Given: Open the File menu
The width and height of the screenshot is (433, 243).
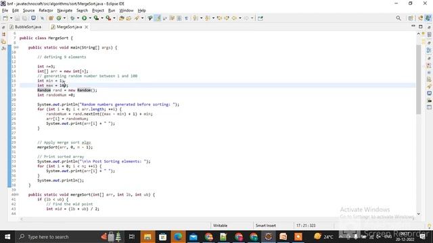Looking at the screenshot, I should click(5, 11).
